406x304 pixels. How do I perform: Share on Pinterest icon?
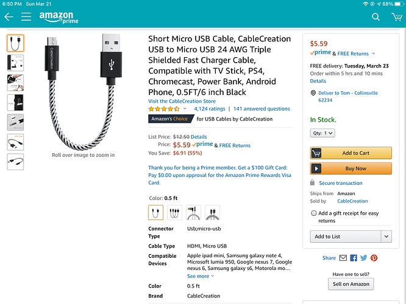[374, 258]
